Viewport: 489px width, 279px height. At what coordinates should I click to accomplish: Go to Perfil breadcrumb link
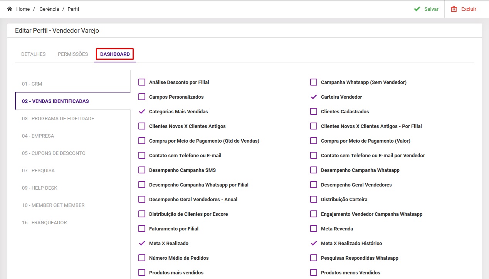[x=73, y=9]
